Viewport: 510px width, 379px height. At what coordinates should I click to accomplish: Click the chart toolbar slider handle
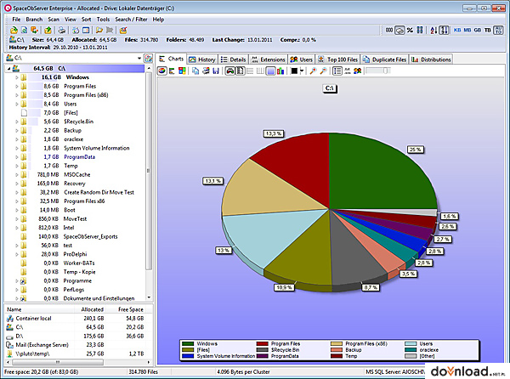386,71
